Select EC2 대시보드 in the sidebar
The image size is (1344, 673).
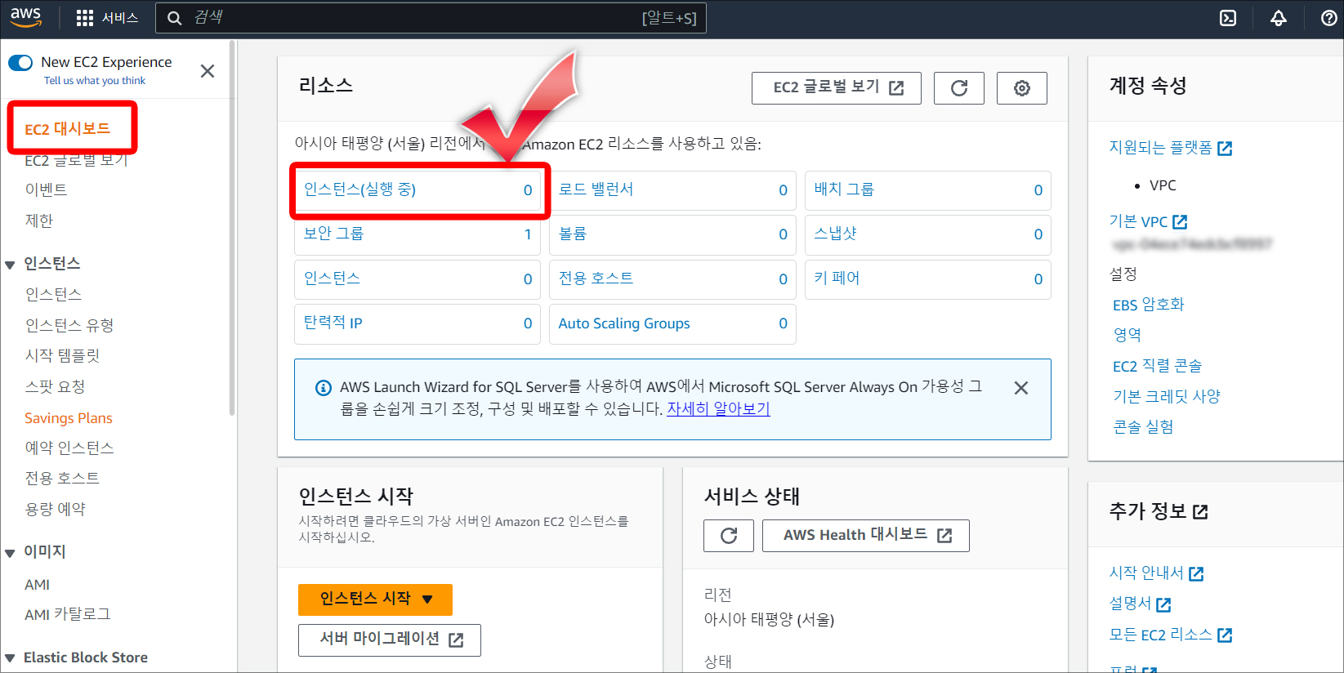point(67,129)
